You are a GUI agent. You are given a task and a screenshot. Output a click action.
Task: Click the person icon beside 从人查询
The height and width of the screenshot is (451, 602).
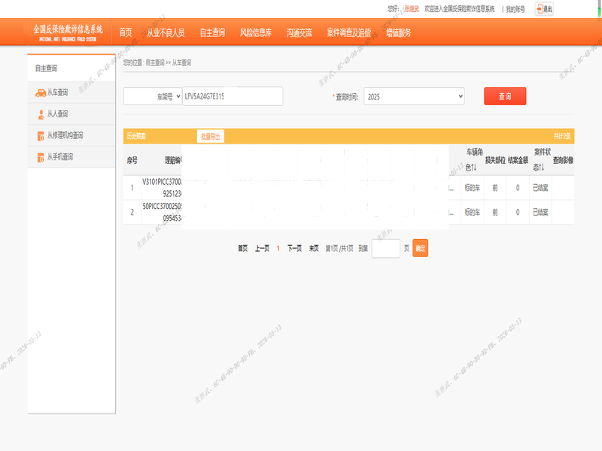[x=41, y=114]
